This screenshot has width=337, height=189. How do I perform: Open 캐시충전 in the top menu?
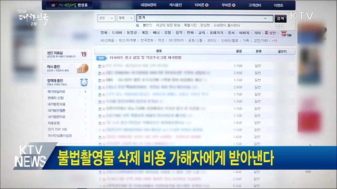(x=175, y=5)
